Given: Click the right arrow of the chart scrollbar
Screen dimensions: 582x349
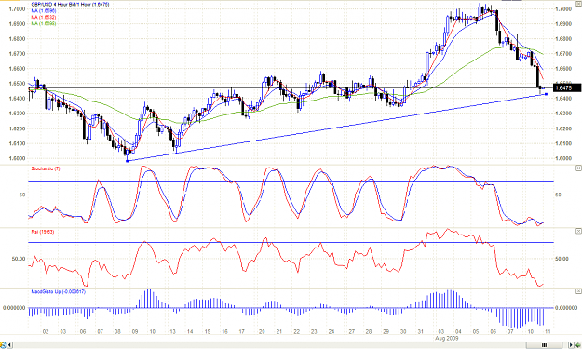Looking at the screenshot, I should click(571, 345).
